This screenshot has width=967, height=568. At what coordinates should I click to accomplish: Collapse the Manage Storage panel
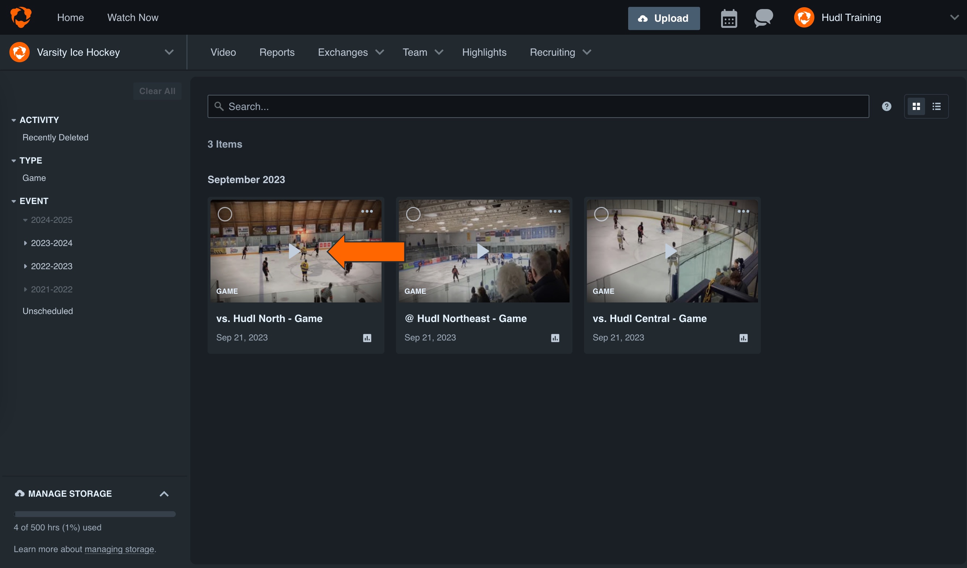(164, 494)
